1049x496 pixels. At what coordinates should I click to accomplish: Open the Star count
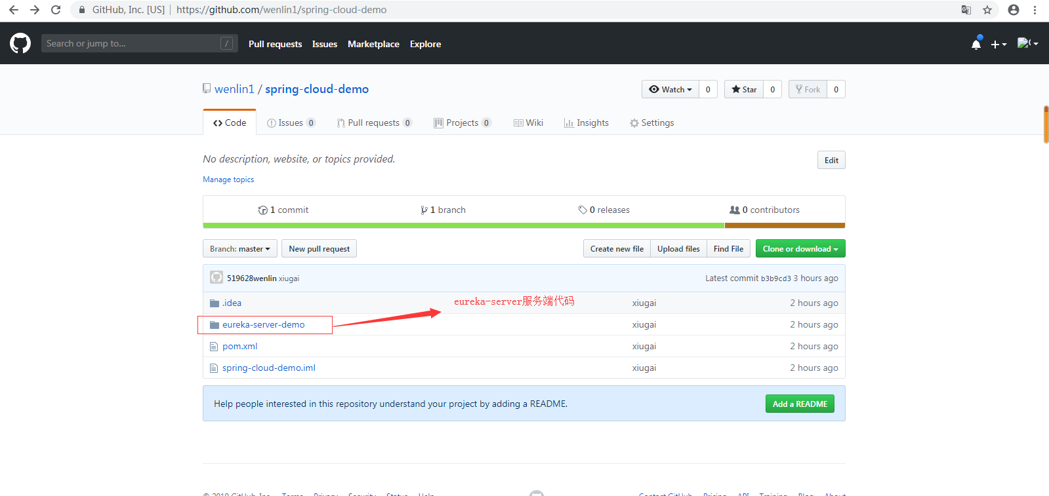click(x=772, y=89)
